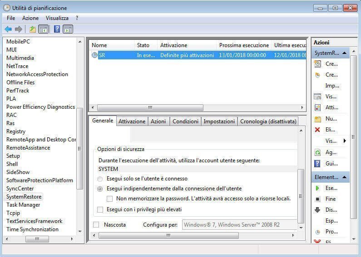Collapse the SystemR... actions section

(x=344, y=53)
